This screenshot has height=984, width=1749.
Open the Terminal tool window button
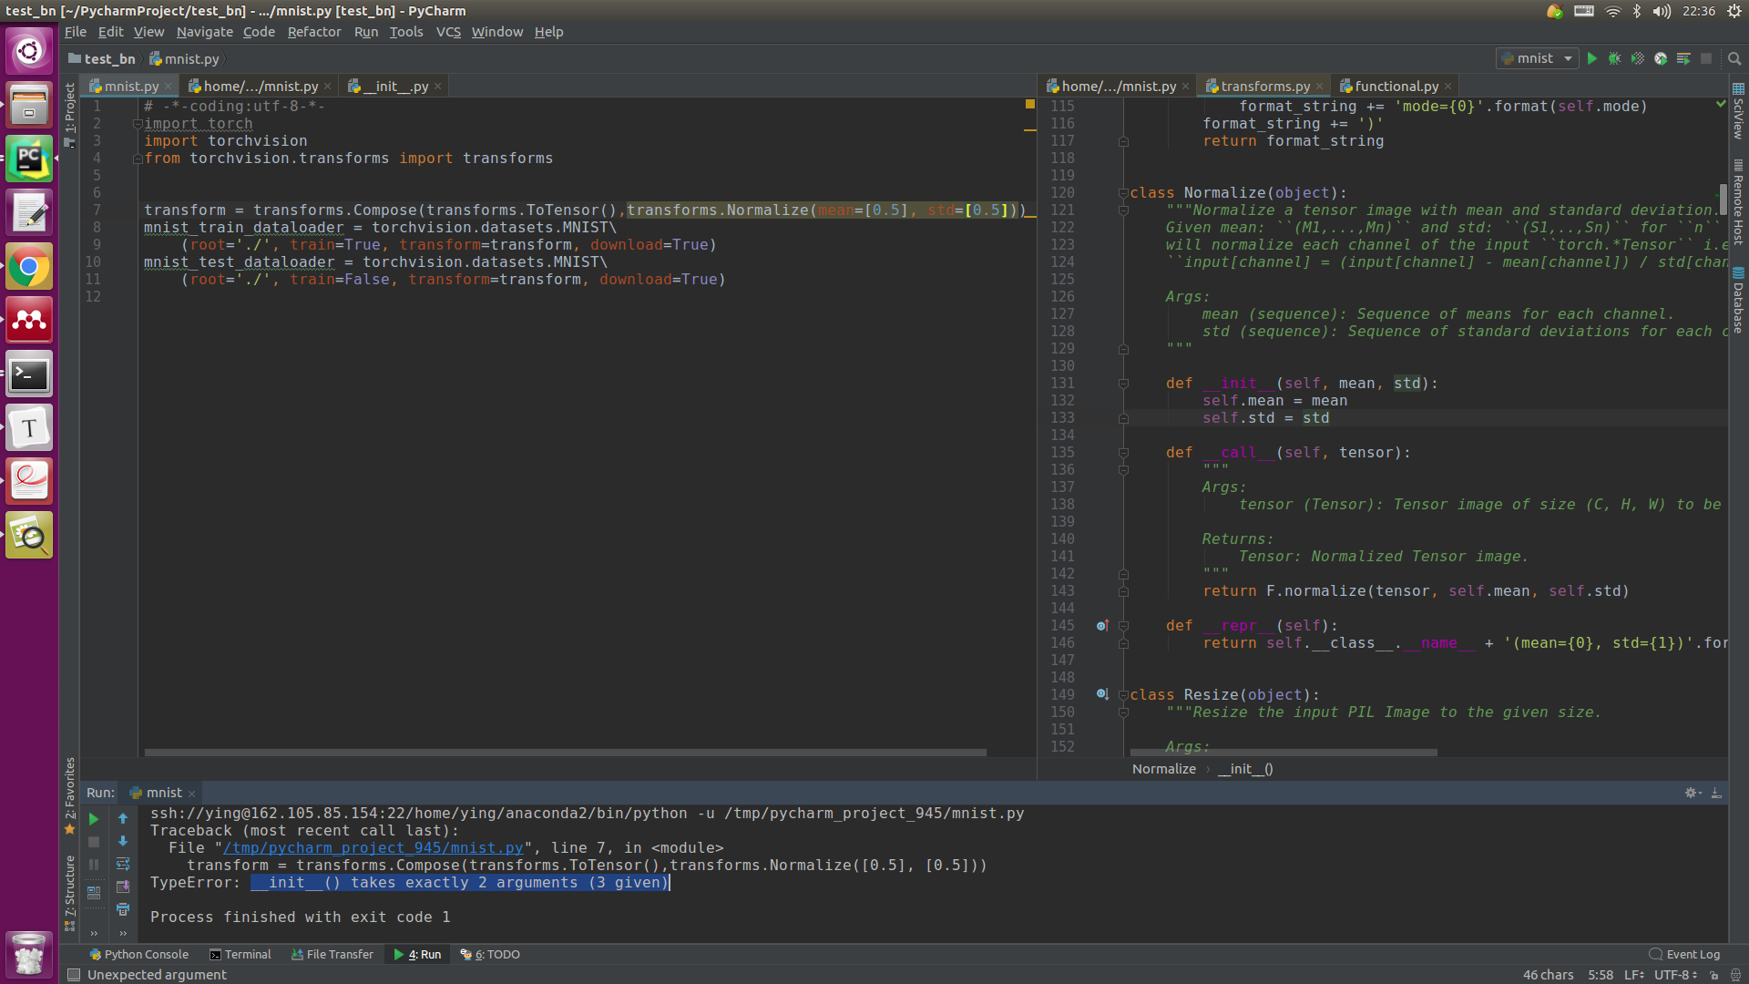pos(240,954)
